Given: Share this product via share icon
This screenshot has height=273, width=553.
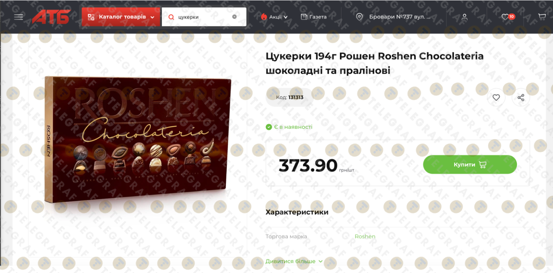Looking at the screenshot, I should point(521,97).
